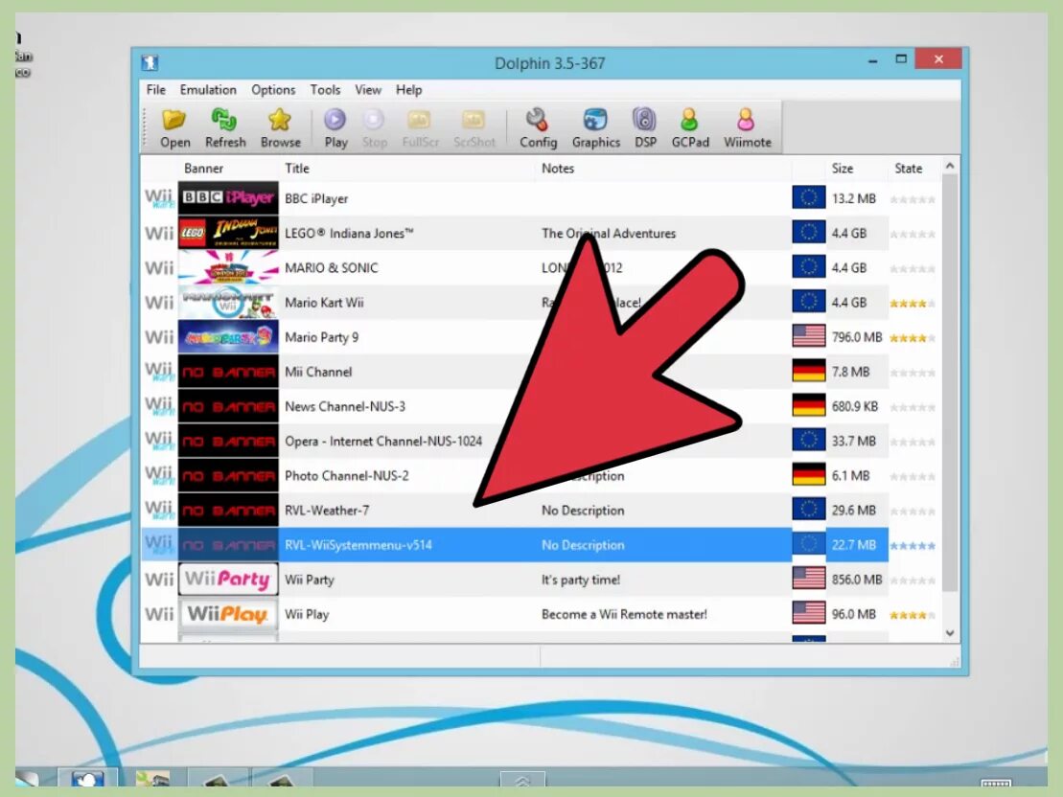This screenshot has height=797, width=1063.
Task: Click 'Become a Wii Remote master!' note
Action: point(624,615)
